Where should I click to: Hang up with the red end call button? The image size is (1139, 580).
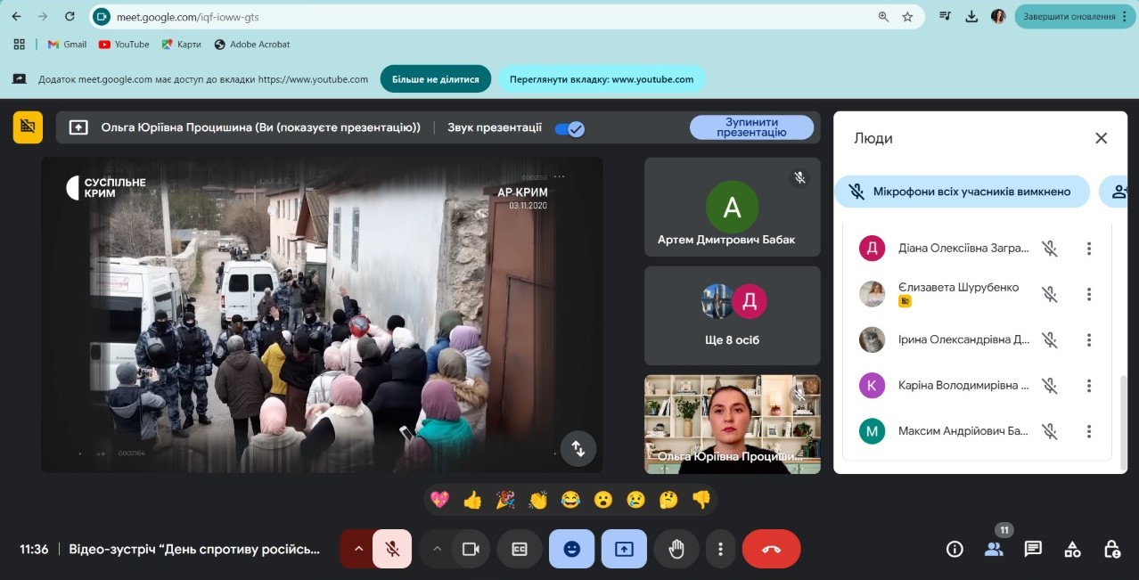click(x=770, y=549)
